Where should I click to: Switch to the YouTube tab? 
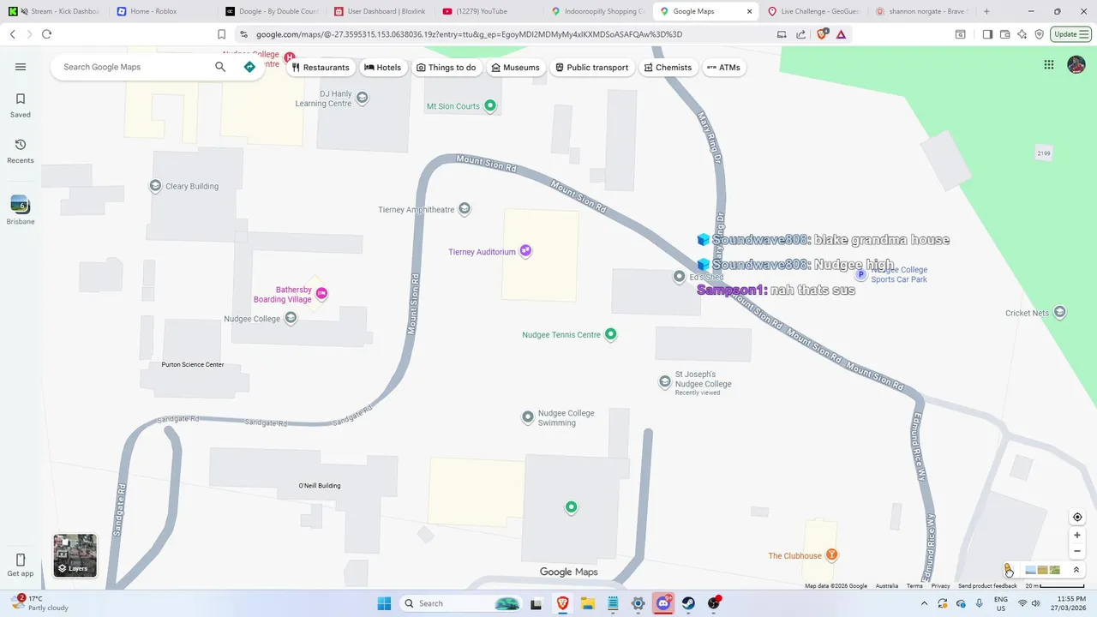489,11
